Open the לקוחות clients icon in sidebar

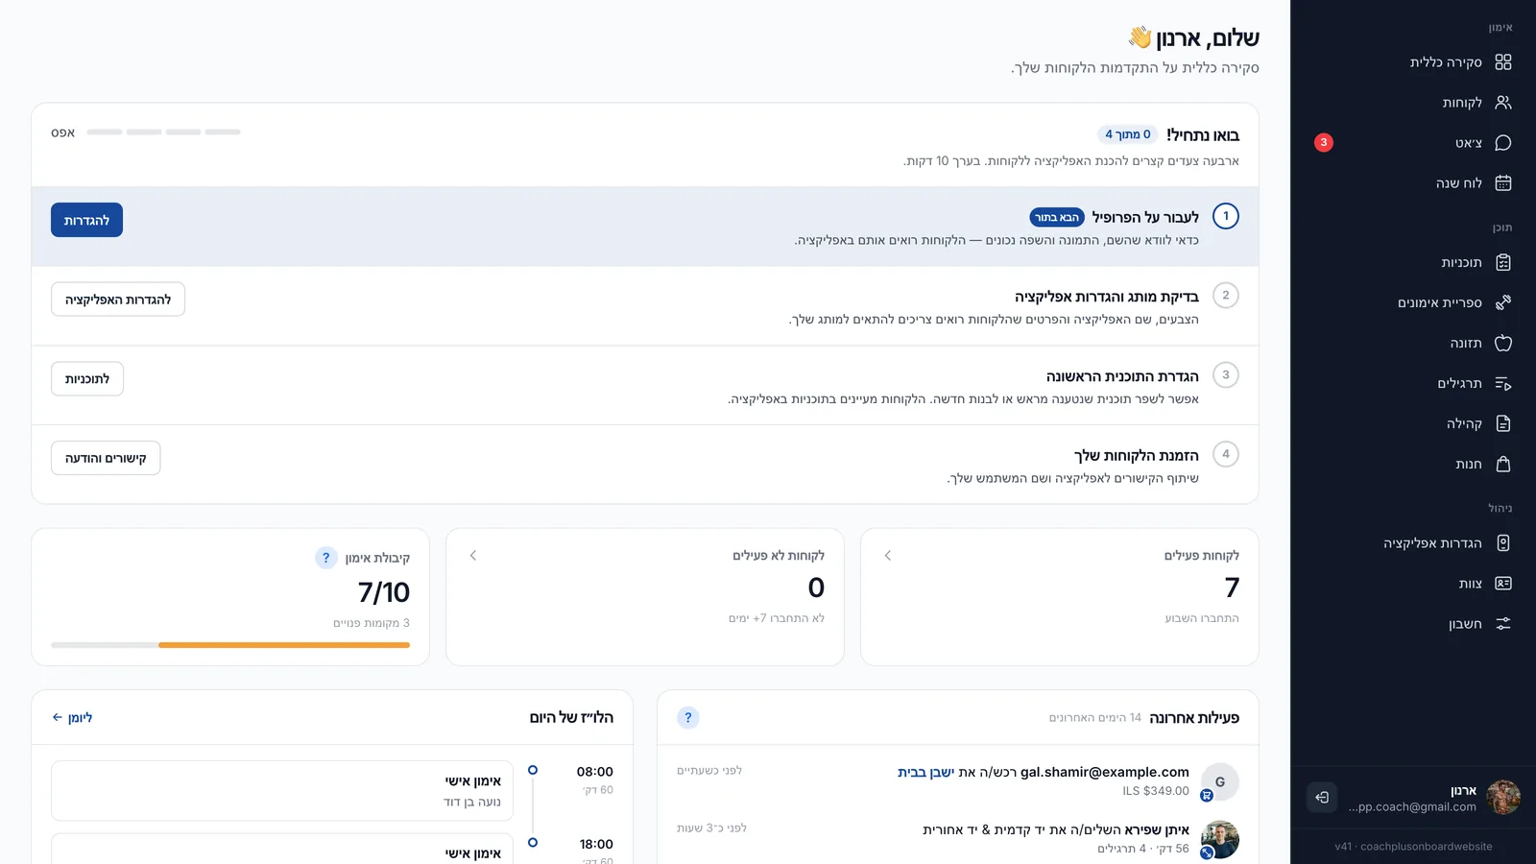(x=1503, y=103)
